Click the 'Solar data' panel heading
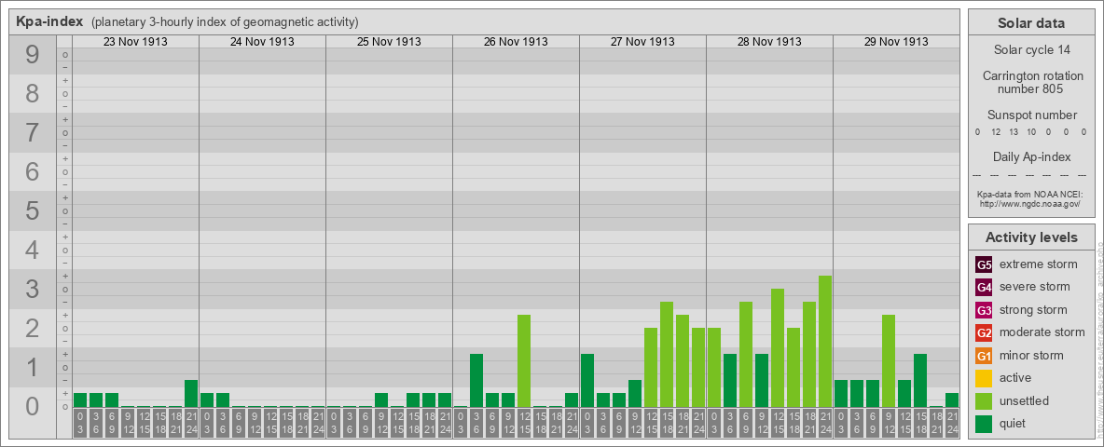The image size is (1104, 447). tap(1031, 23)
